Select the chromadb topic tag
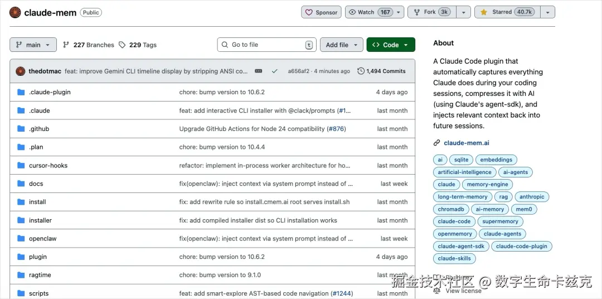 tap(451, 209)
